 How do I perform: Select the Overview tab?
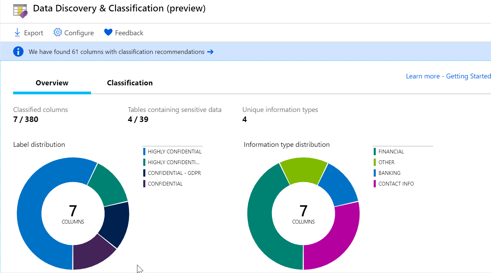52,83
